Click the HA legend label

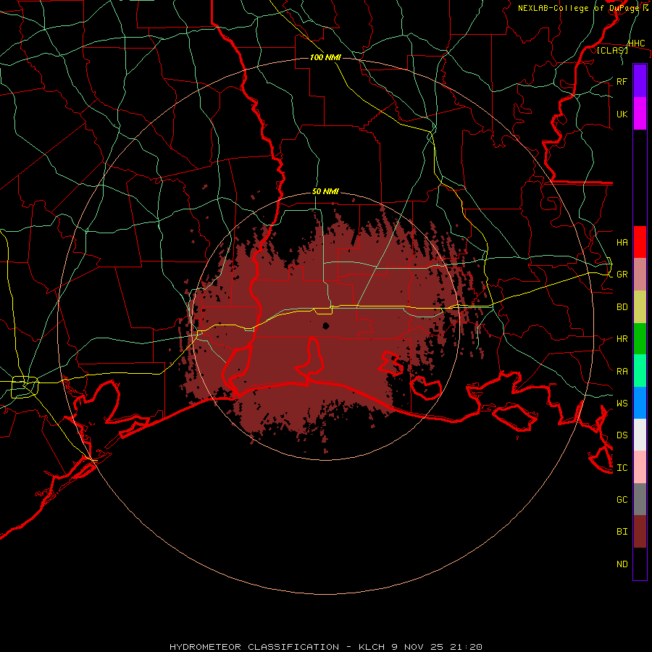622,242
